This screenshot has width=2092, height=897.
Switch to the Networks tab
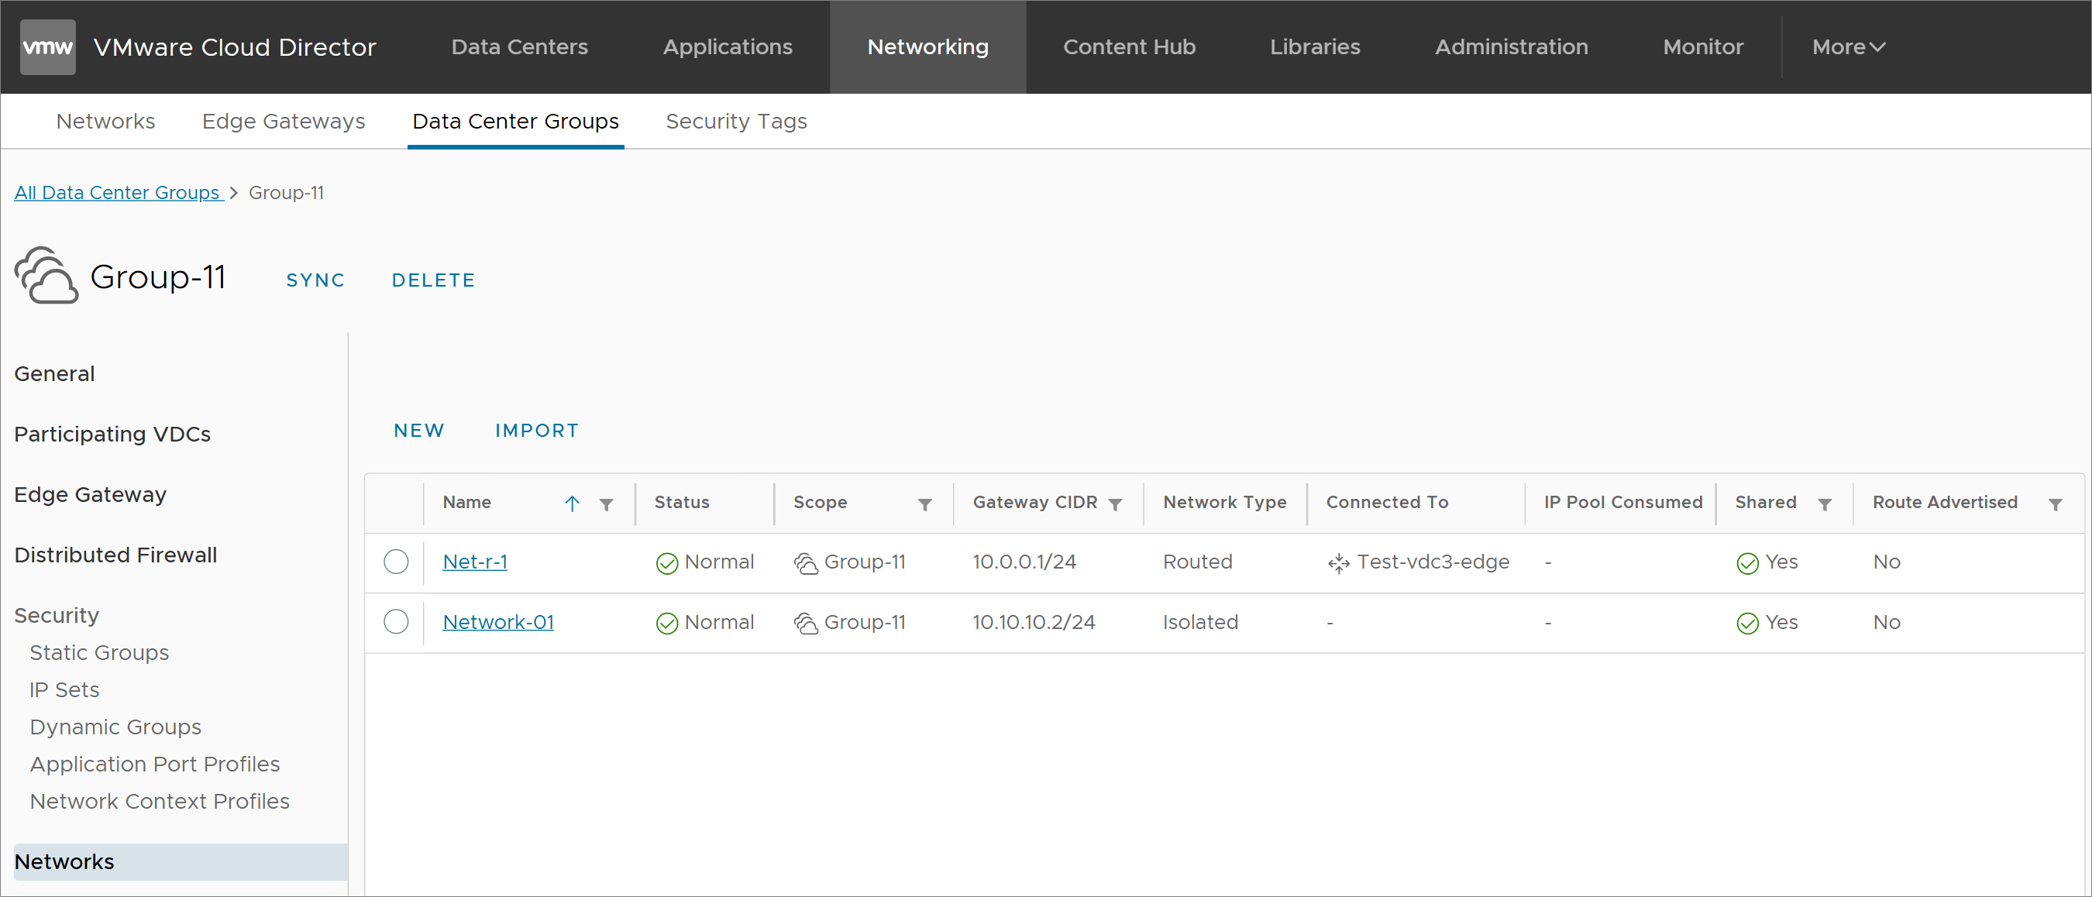[105, 121]
